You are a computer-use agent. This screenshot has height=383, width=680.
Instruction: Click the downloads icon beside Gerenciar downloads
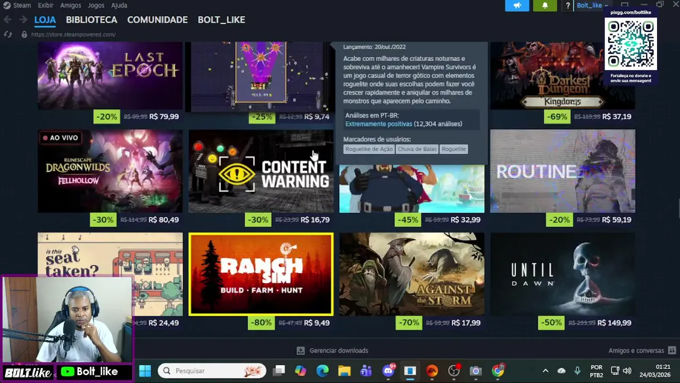301,351
